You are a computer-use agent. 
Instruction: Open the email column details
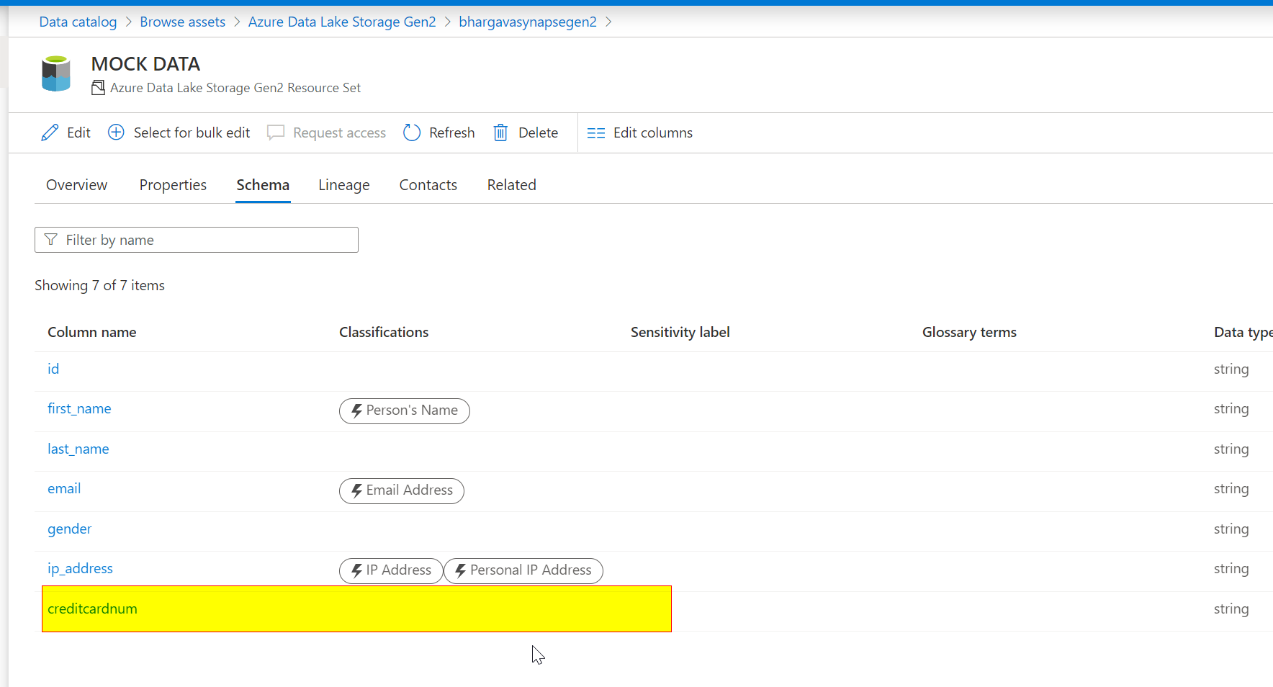[63, 488]
